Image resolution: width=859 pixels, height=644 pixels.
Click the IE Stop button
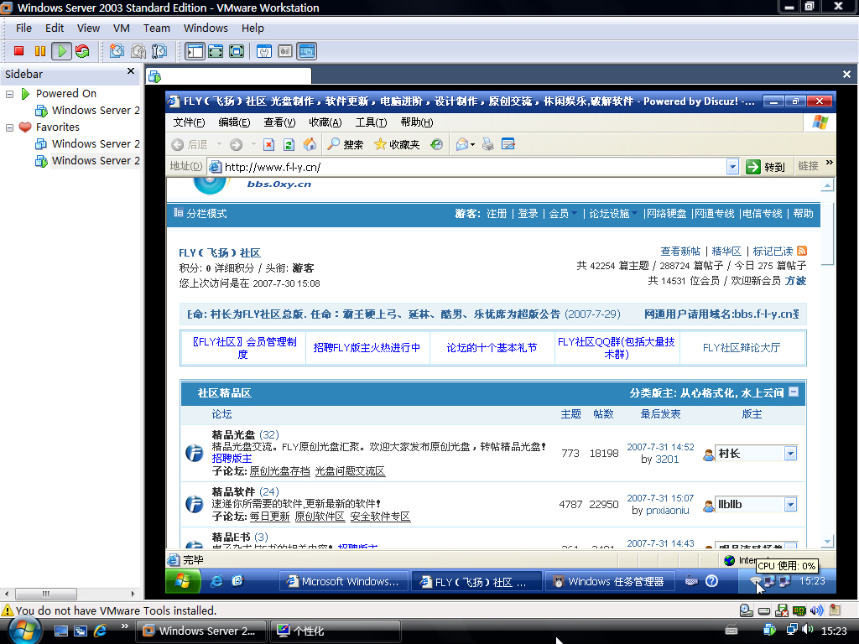[x=268, y=144]
